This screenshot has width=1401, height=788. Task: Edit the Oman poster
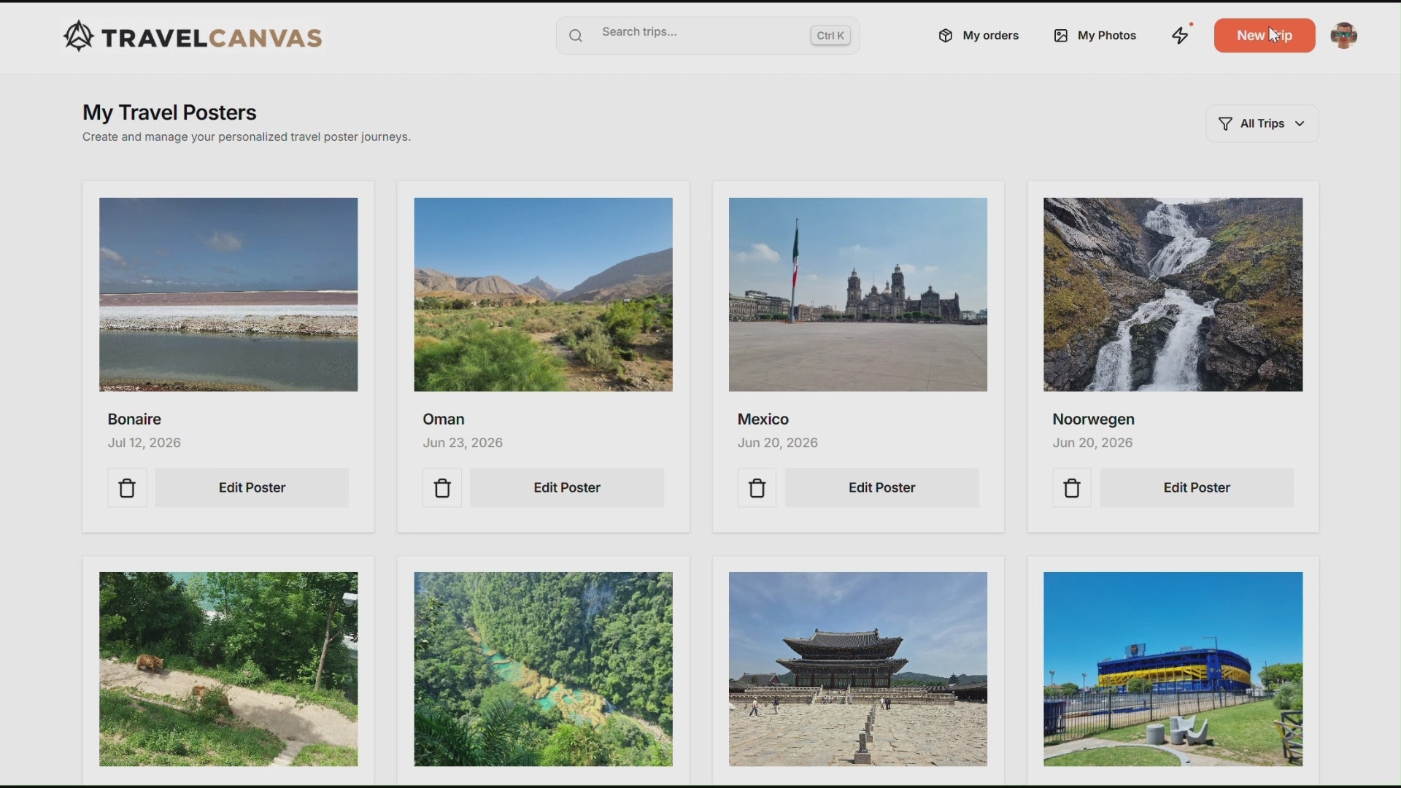pyautogui.click(x=567, y=488)
